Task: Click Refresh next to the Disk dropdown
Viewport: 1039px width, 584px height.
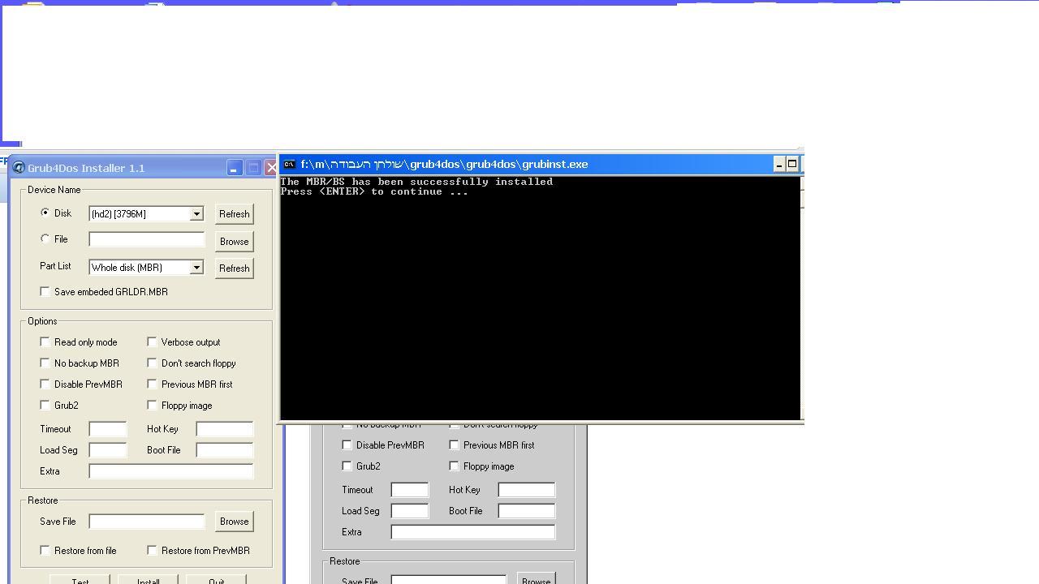Action: (234, 214)
